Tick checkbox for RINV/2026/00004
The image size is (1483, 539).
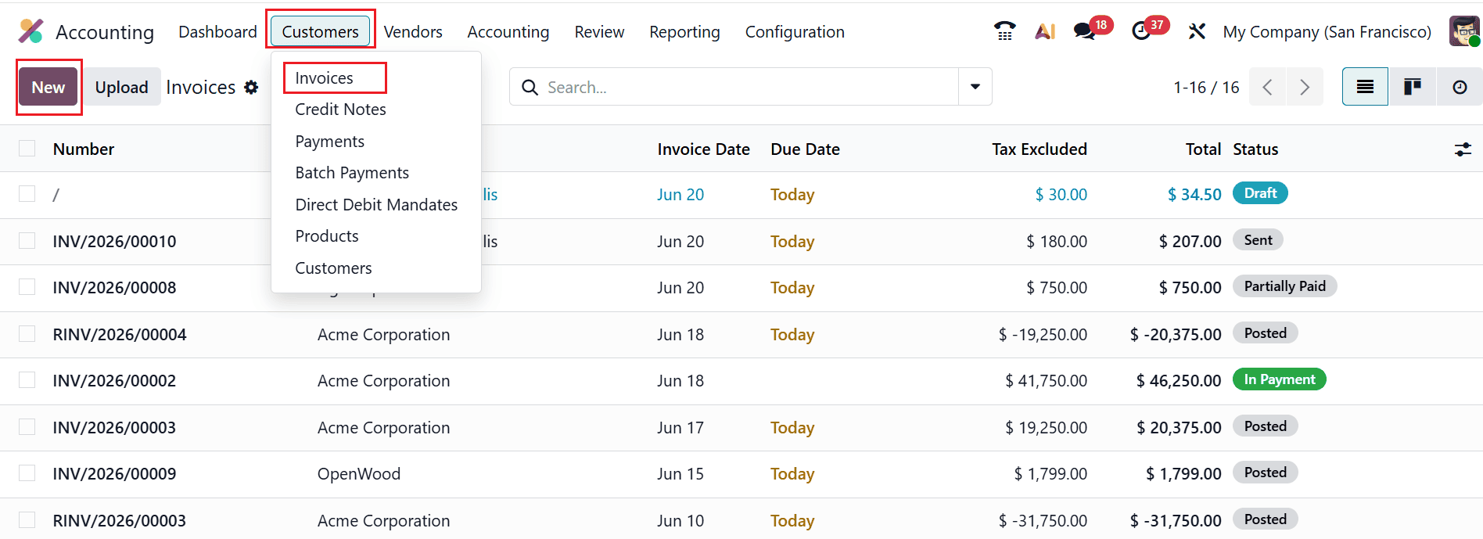pyautogui.click(x=27, y=334)
